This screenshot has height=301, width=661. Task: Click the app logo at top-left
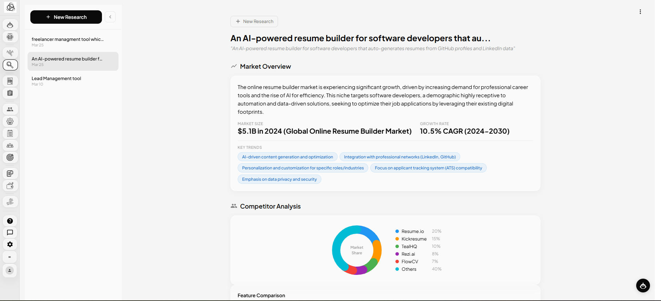tap(11, 7)
